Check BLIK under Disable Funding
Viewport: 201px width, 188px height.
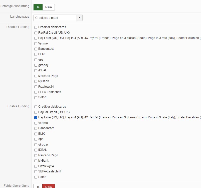(x=36, y=55)
